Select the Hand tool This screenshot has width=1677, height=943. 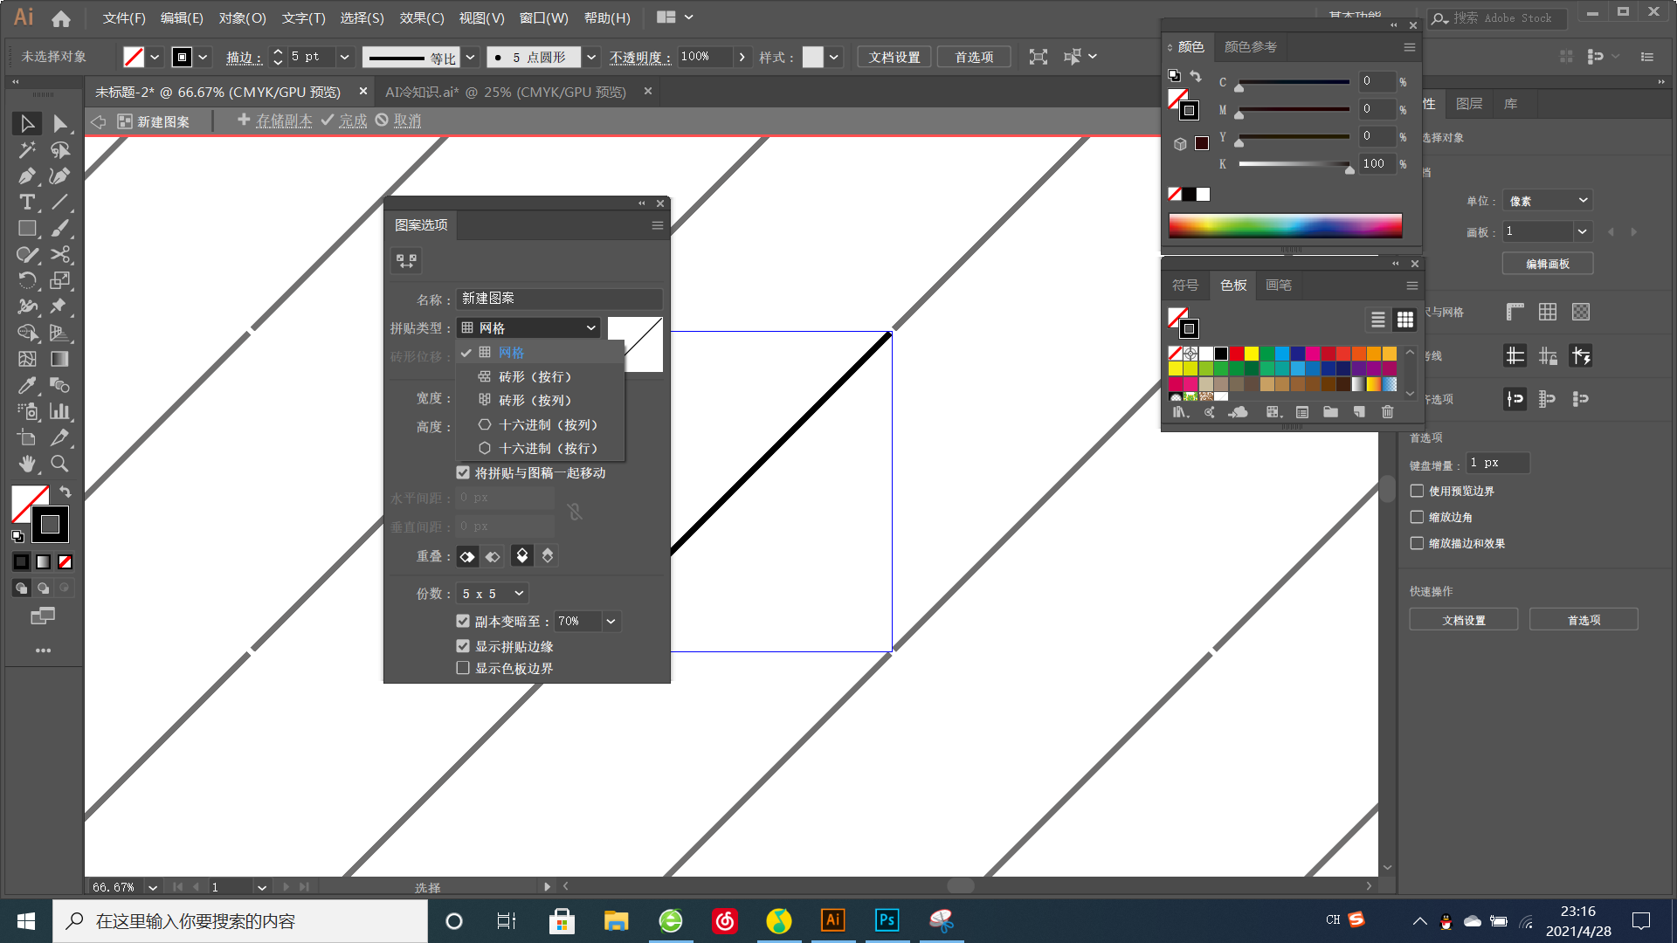(27, 464)
